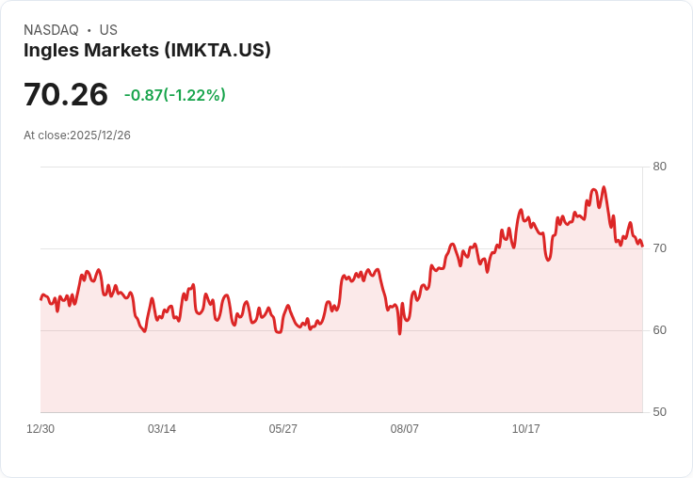The width and height of the screenshot is (693, 478).
Task: Open the Ingles Markets (IMKTA.US) title
Action: click(147, 50)
